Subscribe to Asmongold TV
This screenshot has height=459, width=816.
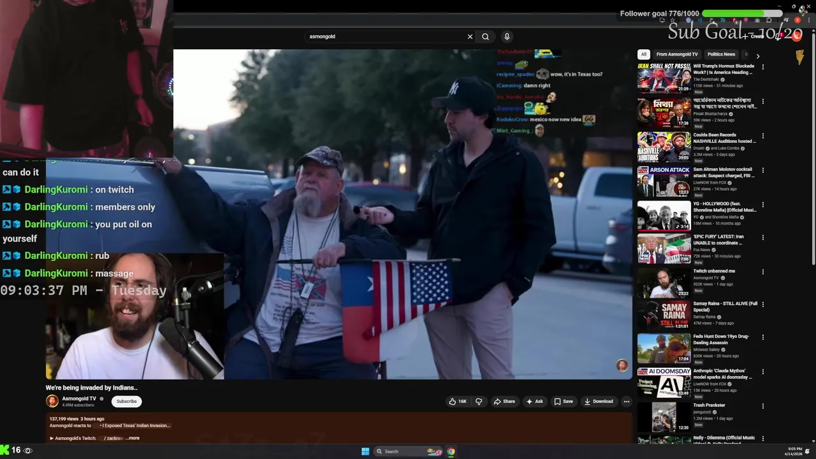click(126, 401)
